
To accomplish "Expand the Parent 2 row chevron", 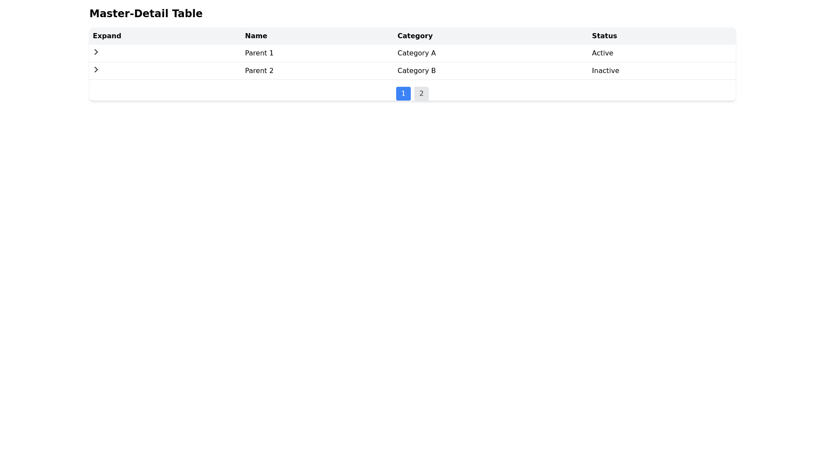I will pyautogui.click(x=96, y=70).
